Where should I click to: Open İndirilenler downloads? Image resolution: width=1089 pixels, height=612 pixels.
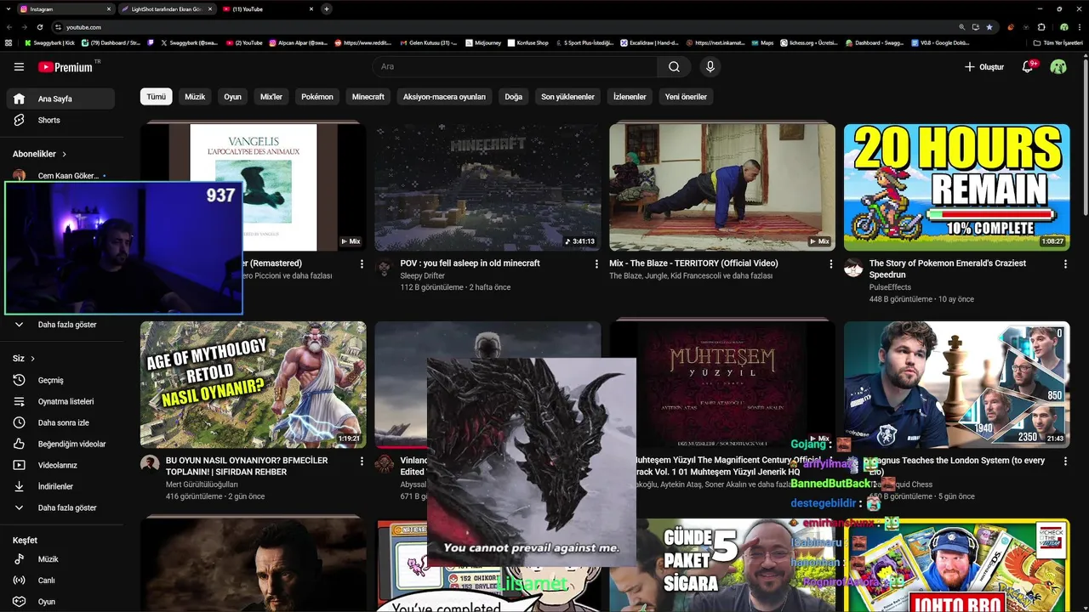coord(60,486)
